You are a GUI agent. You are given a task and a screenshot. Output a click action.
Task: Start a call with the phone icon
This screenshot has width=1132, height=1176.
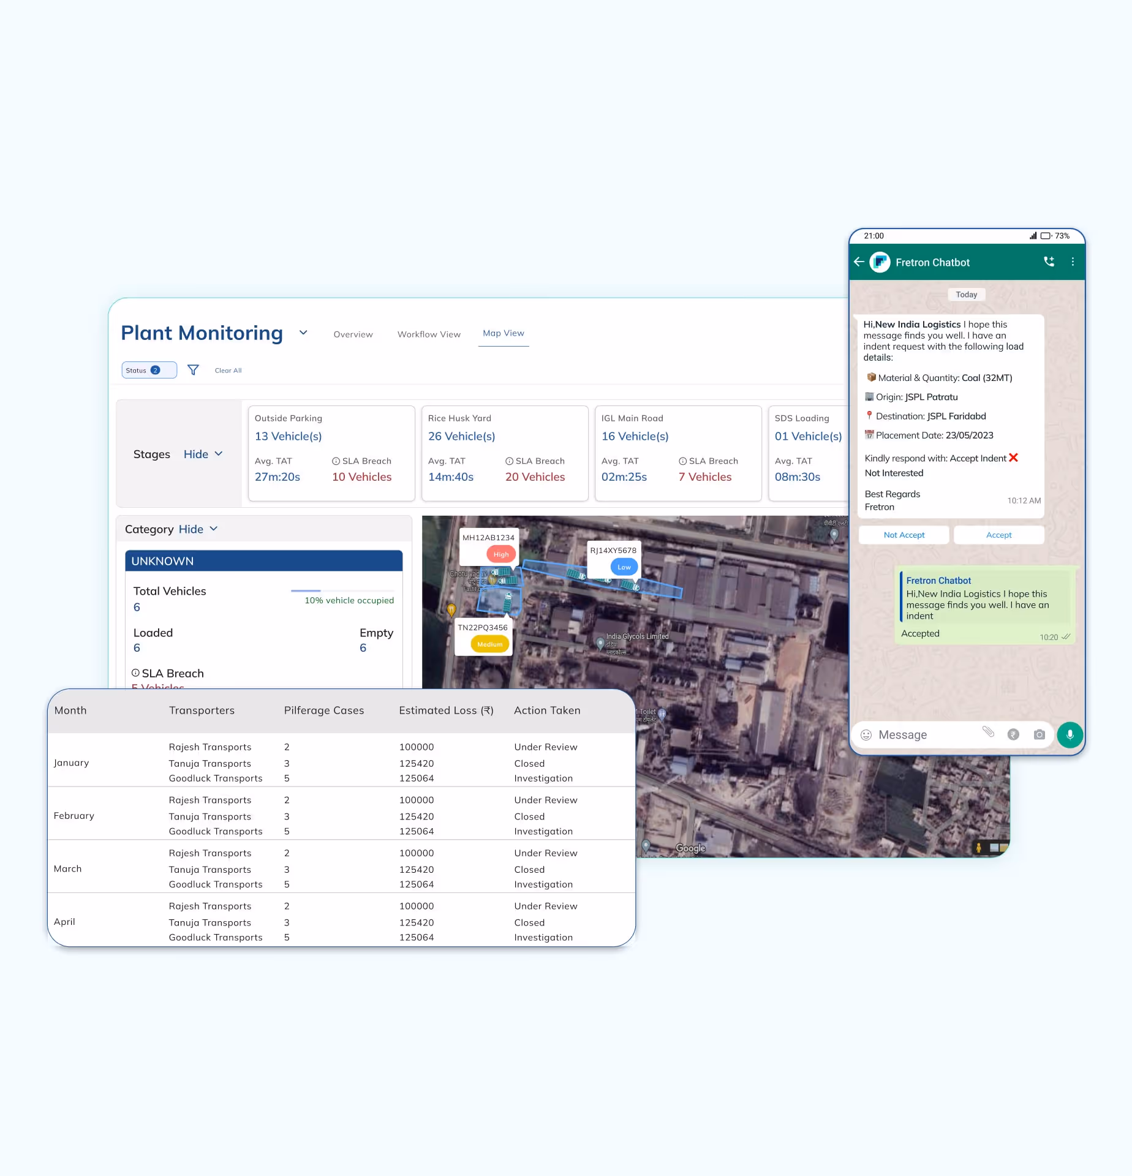tap(1049, 262)
